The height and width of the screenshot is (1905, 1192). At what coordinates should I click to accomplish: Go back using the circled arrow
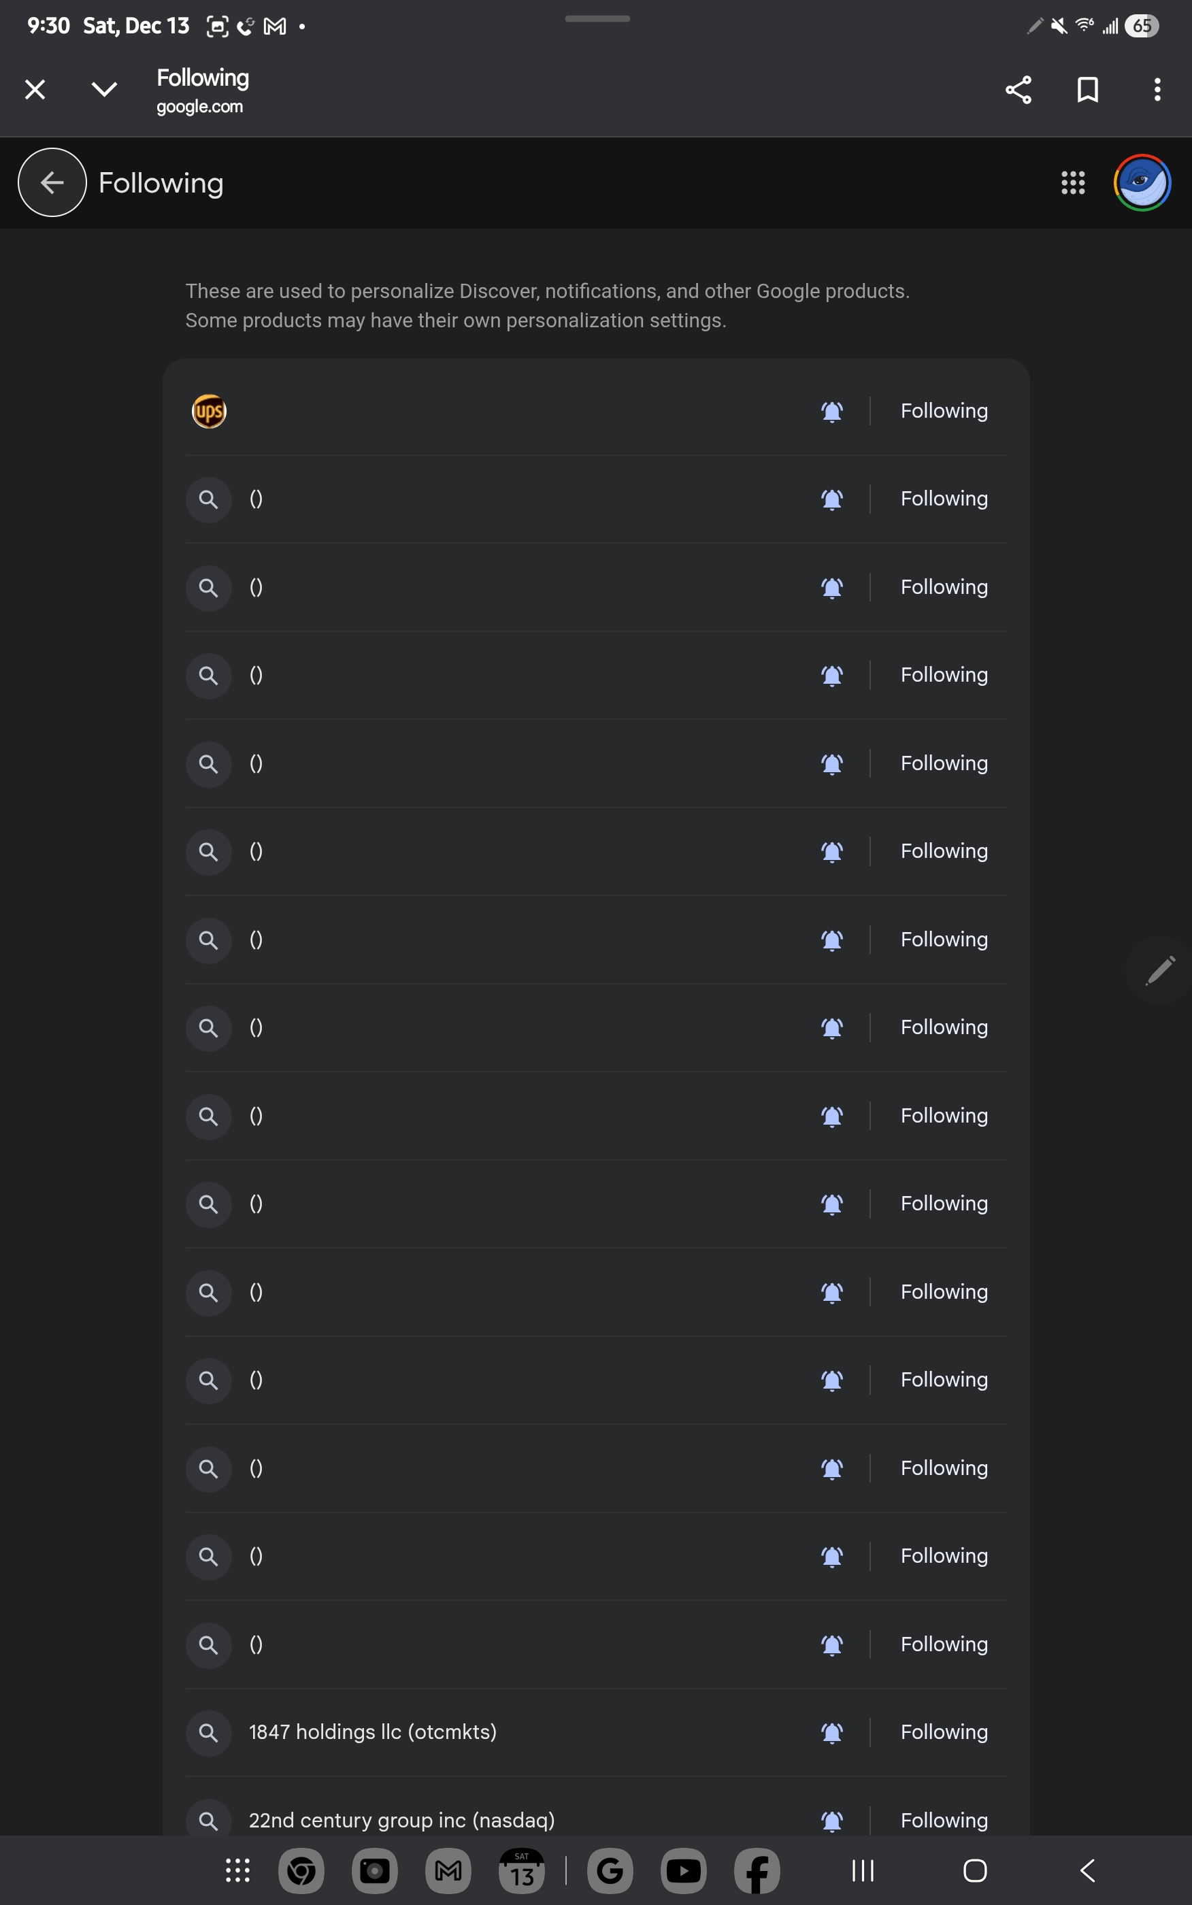52,183
